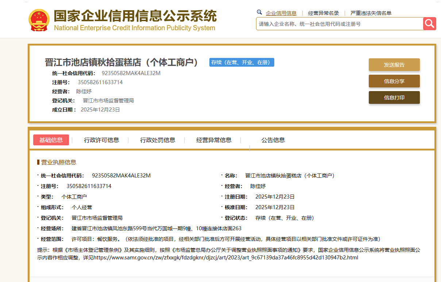Open the 基础信息 tab
Screen dimensions: 441x282
coord(51,140)
